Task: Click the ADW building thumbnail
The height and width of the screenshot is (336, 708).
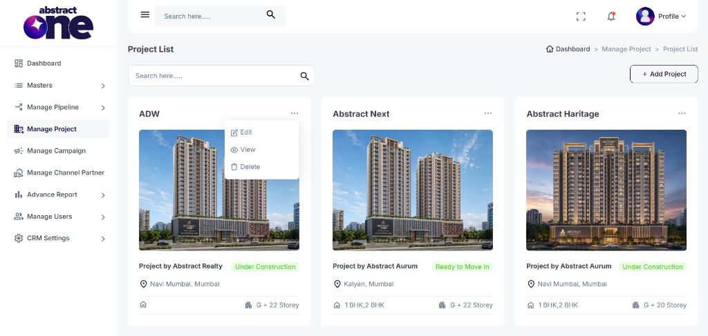Action: pos(219,190)
